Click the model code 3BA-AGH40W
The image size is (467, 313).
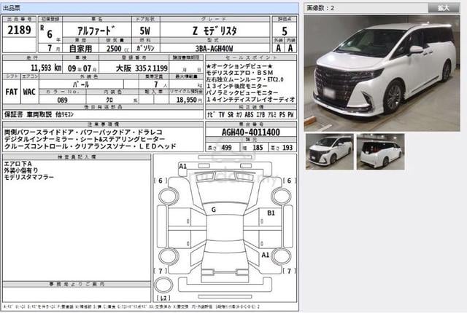pos(214,48)
